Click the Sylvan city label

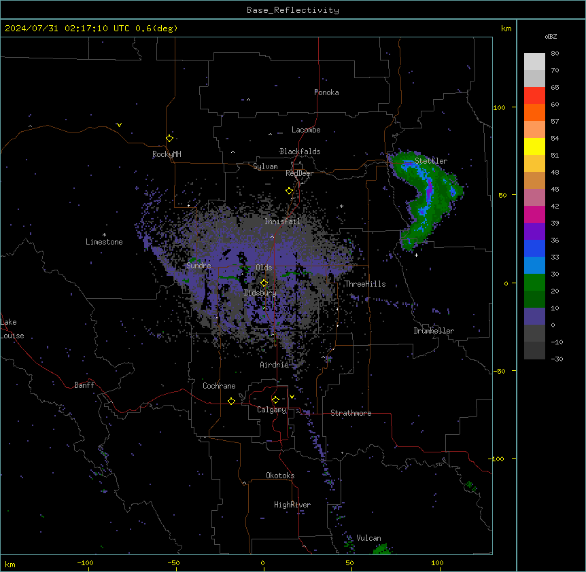click(265, 166)
